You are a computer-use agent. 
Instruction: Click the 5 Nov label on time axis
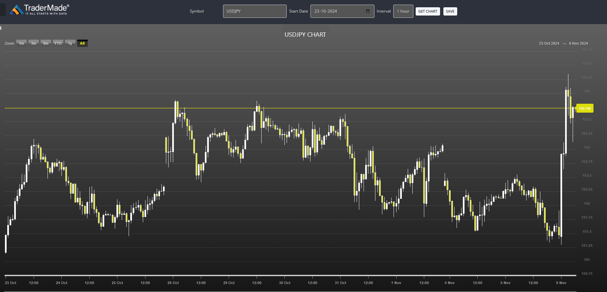505,283
